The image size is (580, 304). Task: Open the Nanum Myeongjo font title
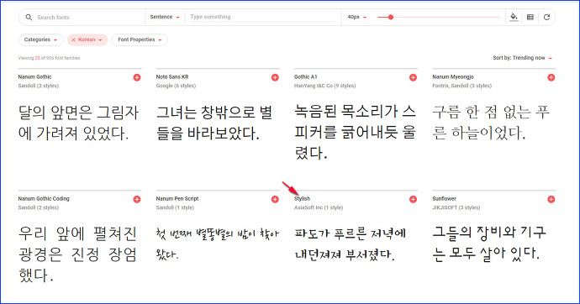coord(453,76)
